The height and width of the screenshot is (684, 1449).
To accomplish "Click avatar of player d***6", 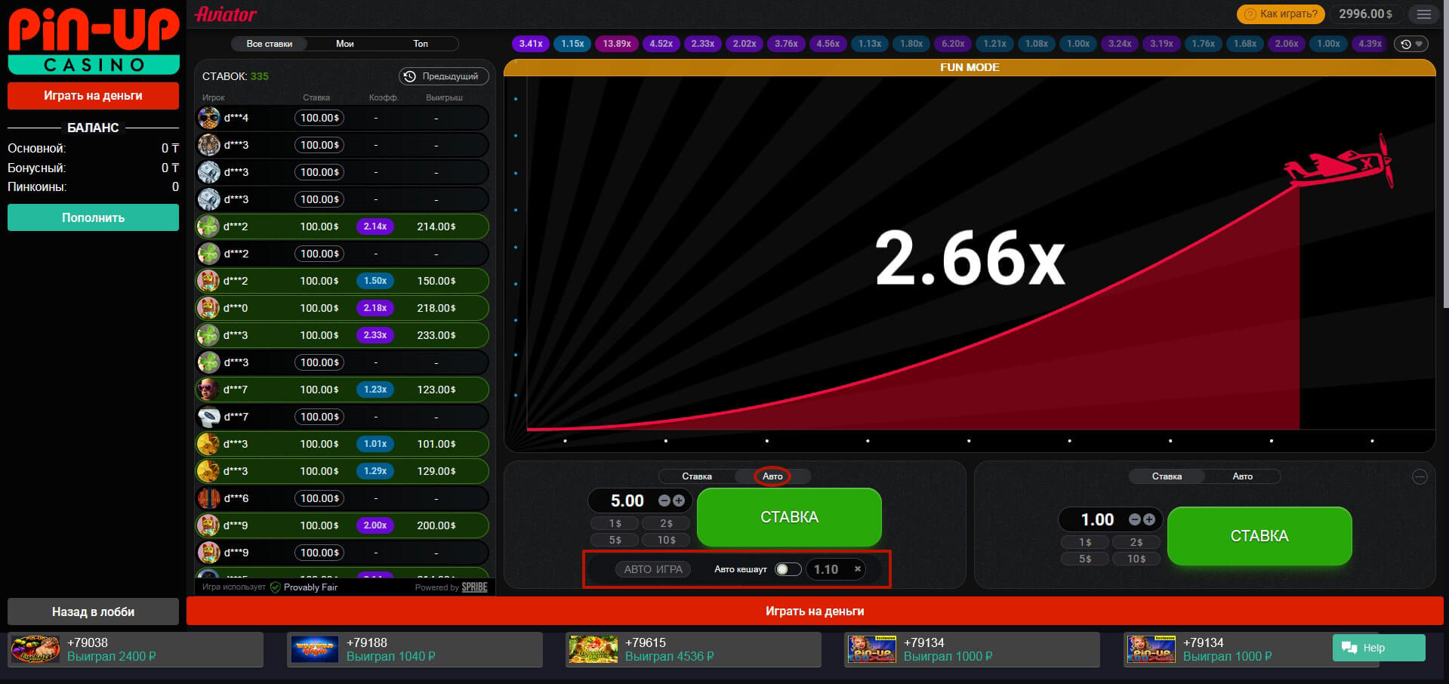I will pyautogui.click(x=208, y=498).
